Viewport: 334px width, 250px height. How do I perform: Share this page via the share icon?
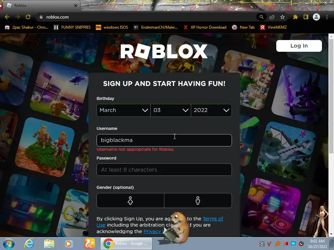click(x=272, y=17)
